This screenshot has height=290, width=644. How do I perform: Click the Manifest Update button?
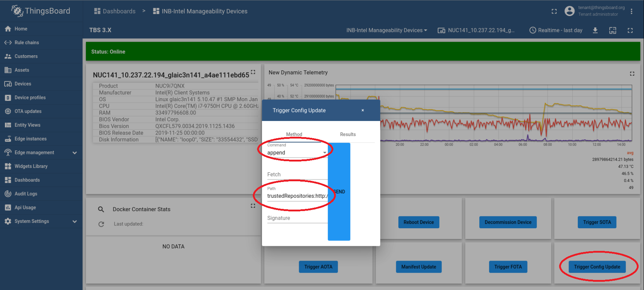coord(419,267)
